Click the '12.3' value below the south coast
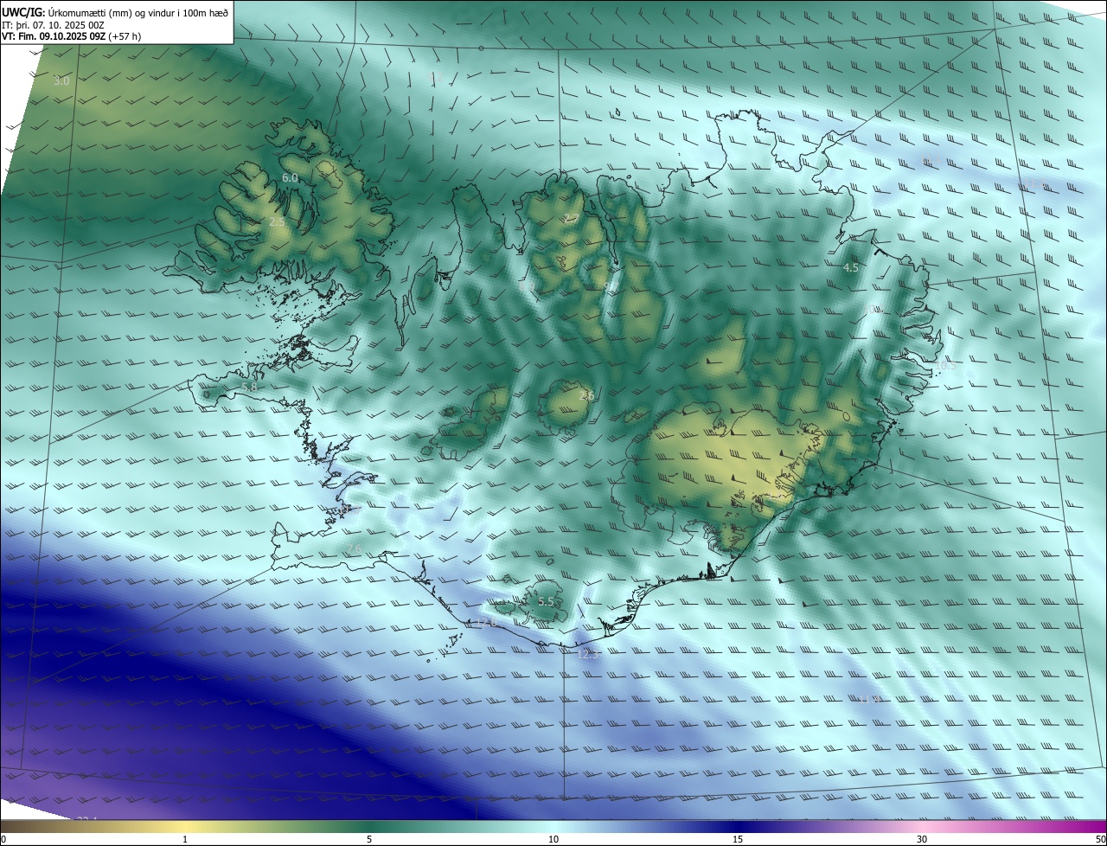 click(587, 655)
